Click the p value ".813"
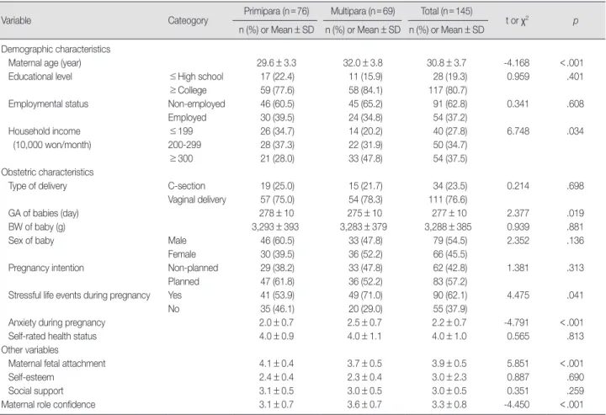This screenshot has height=415, width=606. [x=576, y=336]
